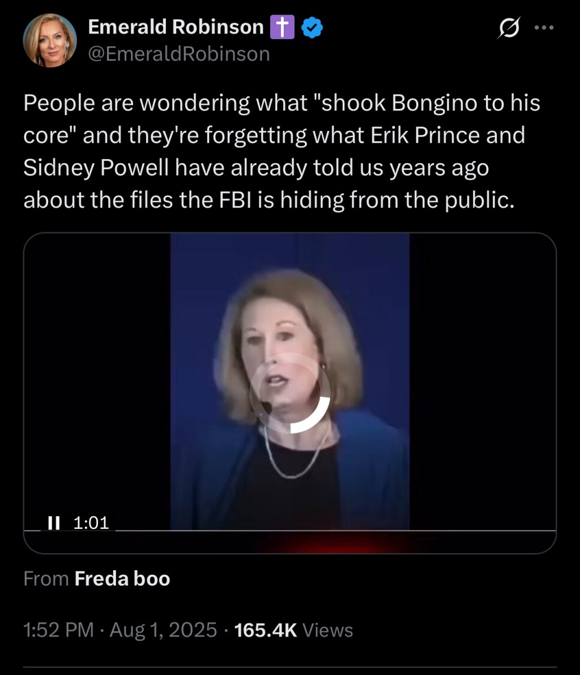The height and width of the screenshot is (675, 580).
Task: Seek along the video progress bar
Action: [x=290, y=531]
